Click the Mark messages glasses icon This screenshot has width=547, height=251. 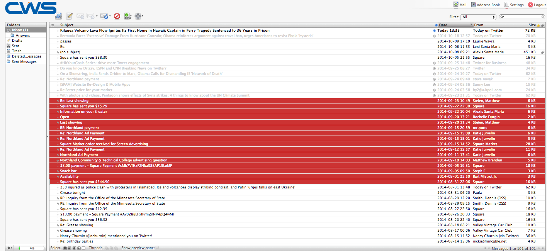[x=127, y=16]
